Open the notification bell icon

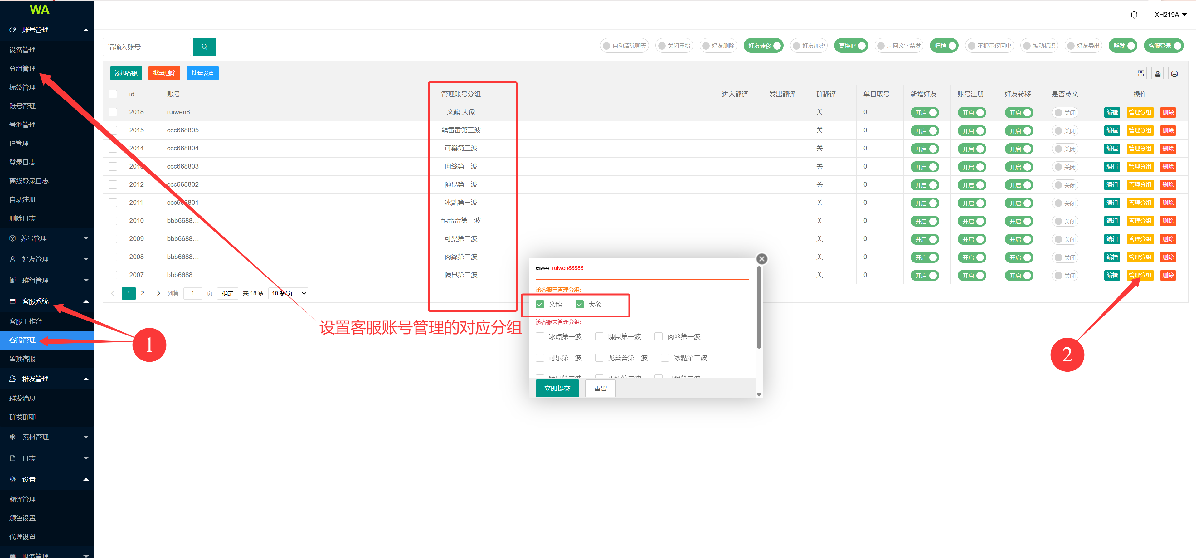coord(1134,15)
